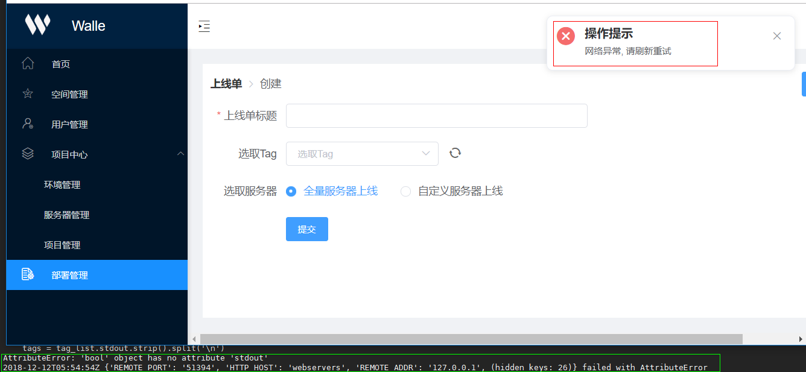Viewport: 806px width, 372px height.
Task: Refresh the Tag list with reload icon
Action: click(x=455, y=153)
